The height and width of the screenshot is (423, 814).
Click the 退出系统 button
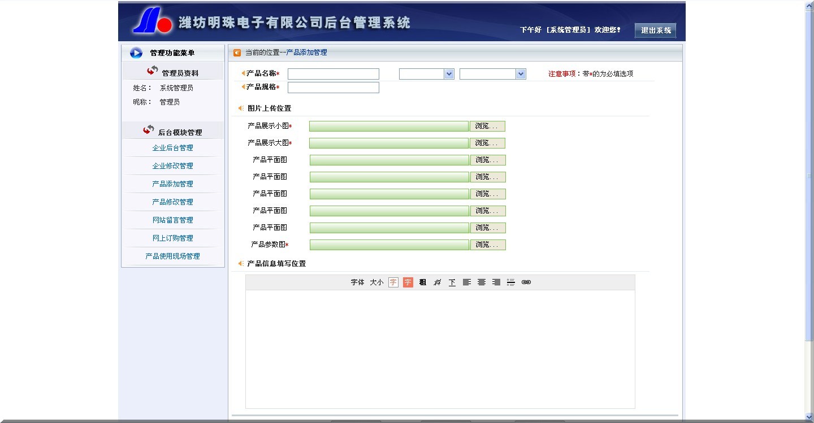[655, 30]
